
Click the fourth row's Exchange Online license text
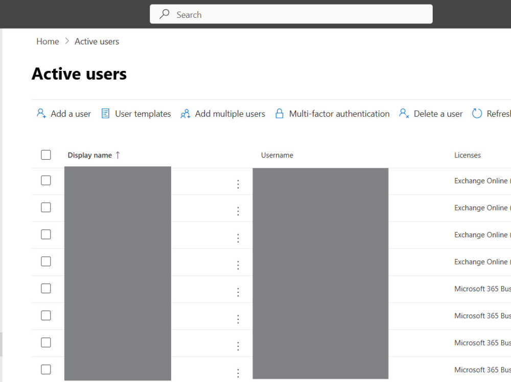pyautogui.click(x=482, y=262)
